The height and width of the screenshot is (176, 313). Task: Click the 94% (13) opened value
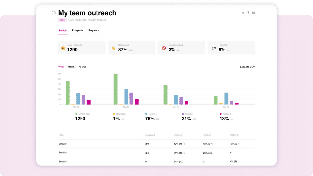point(178,162)
